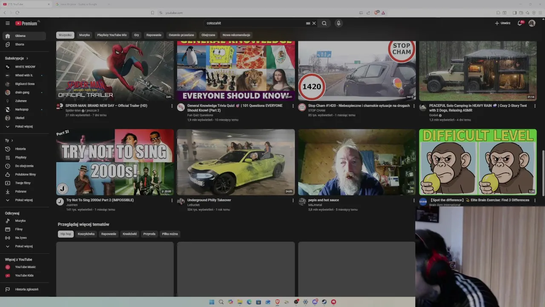
Task: Open Playlisty in the sidebar
Action: (24, 157)
